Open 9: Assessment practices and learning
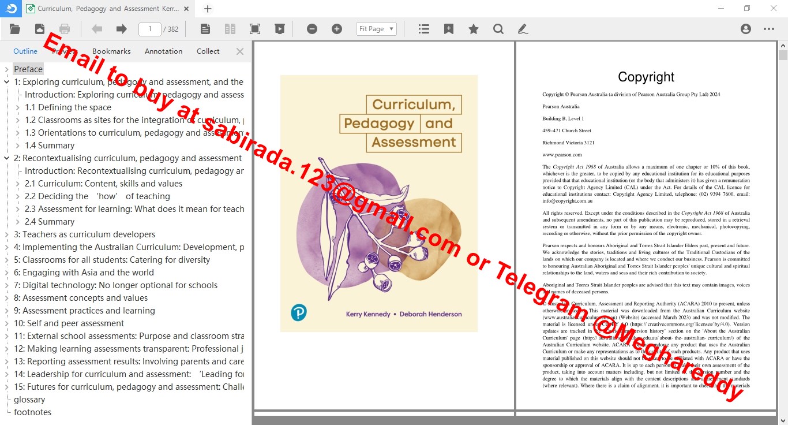The height and width of the screenshot is (425, 788). [84, 311]
